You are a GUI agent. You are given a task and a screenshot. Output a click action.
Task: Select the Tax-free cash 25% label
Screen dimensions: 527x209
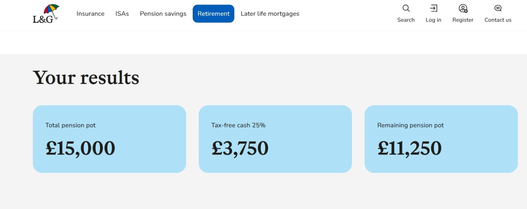coord(238,125)
